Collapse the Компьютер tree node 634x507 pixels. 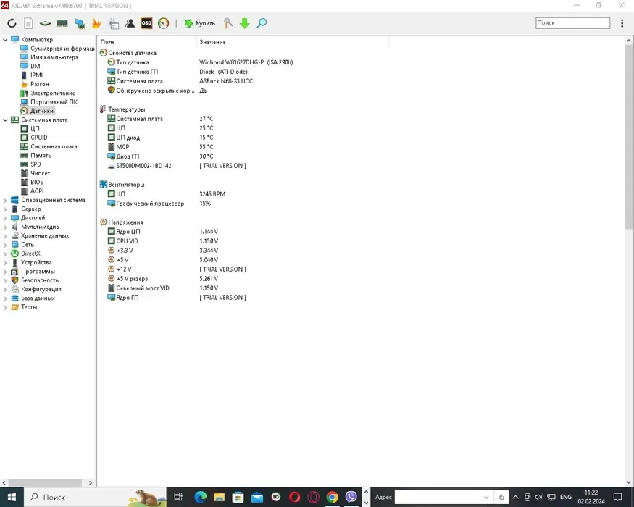coord(6,40)
